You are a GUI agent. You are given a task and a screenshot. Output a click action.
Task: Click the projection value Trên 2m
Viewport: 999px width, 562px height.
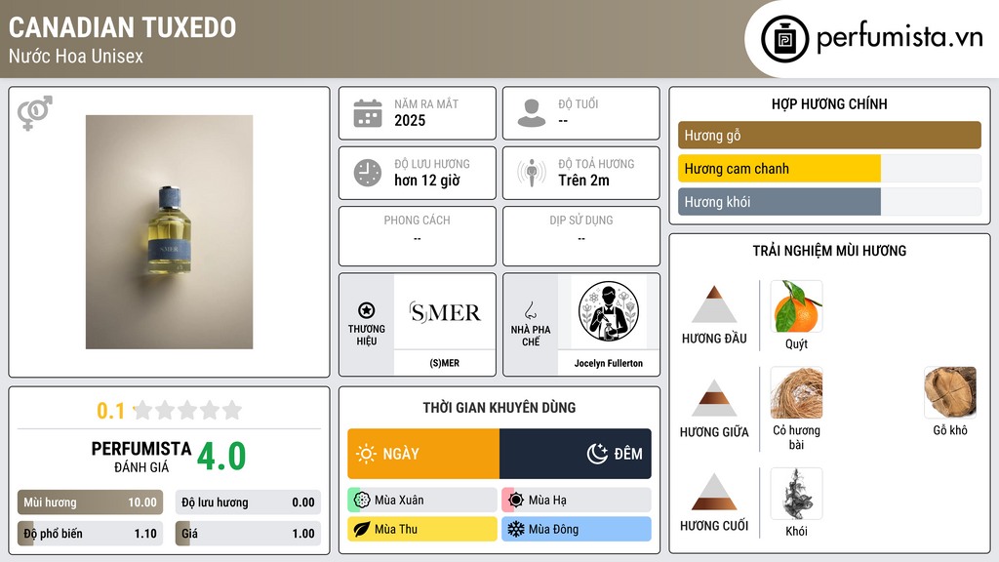click(x=583, y=181)
